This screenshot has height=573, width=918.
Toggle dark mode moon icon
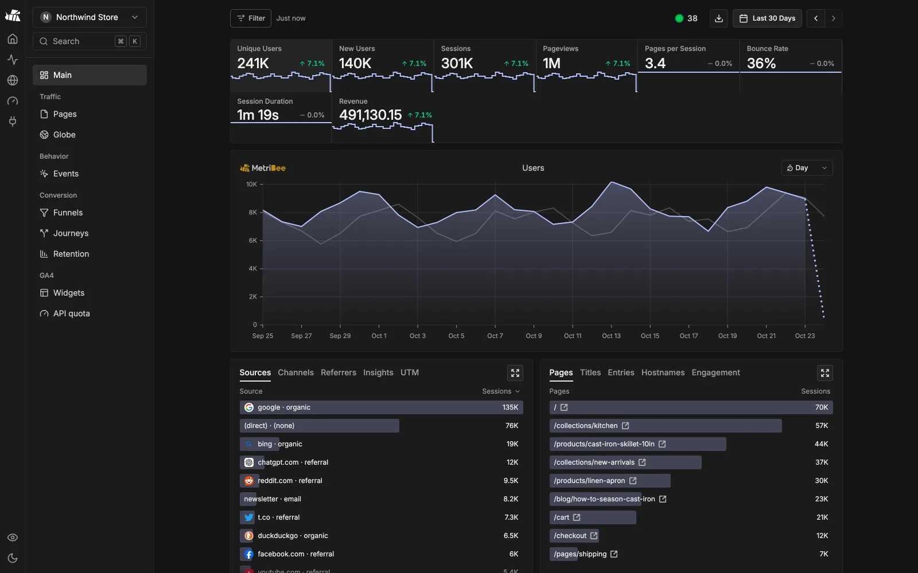13,558
